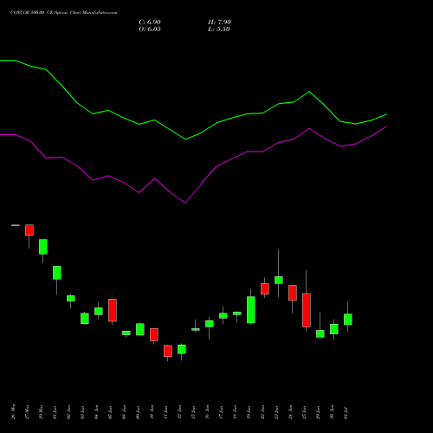The height and width of the screenshot is (433, 433).
Task: Click the red candlestick above the 27 May label
Action: click(29, 230)
